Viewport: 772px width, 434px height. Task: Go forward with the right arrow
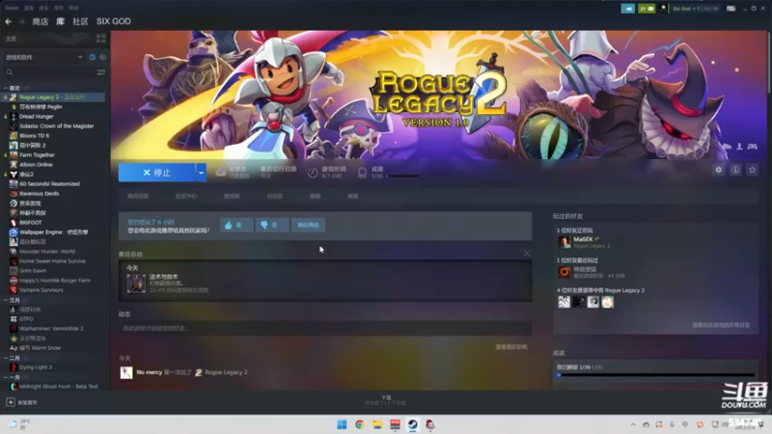click(21, 21)
